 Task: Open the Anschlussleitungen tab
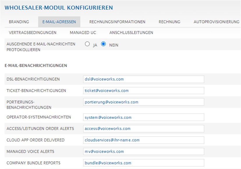pyautogui.click(x=131, y=33)
